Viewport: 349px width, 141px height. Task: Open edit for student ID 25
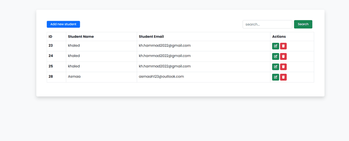pyautogui.click(x=275, y=67)
